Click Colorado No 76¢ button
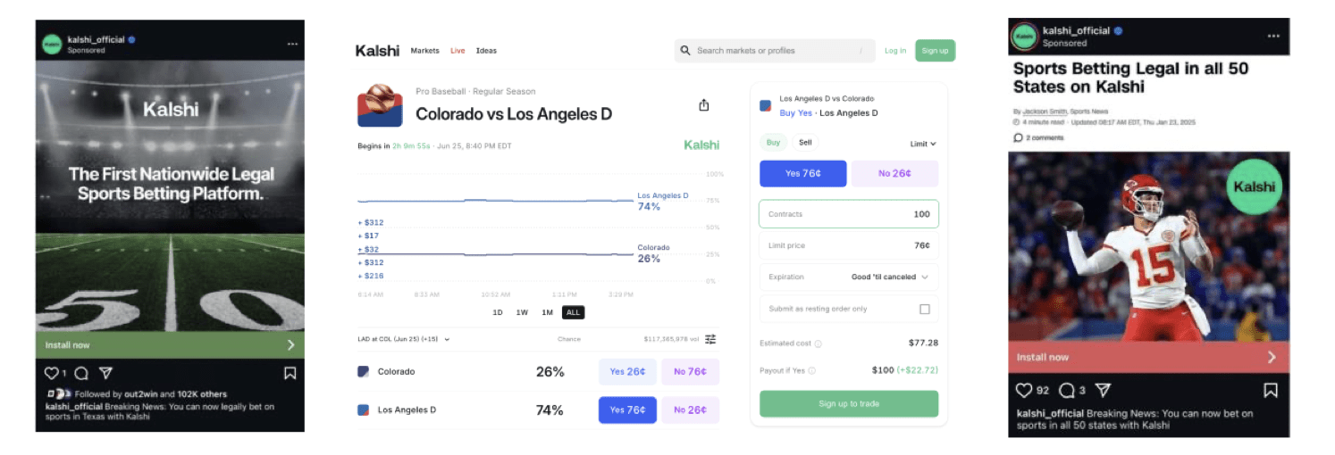This screenshot has height=455, width=1335. [690, 371]
